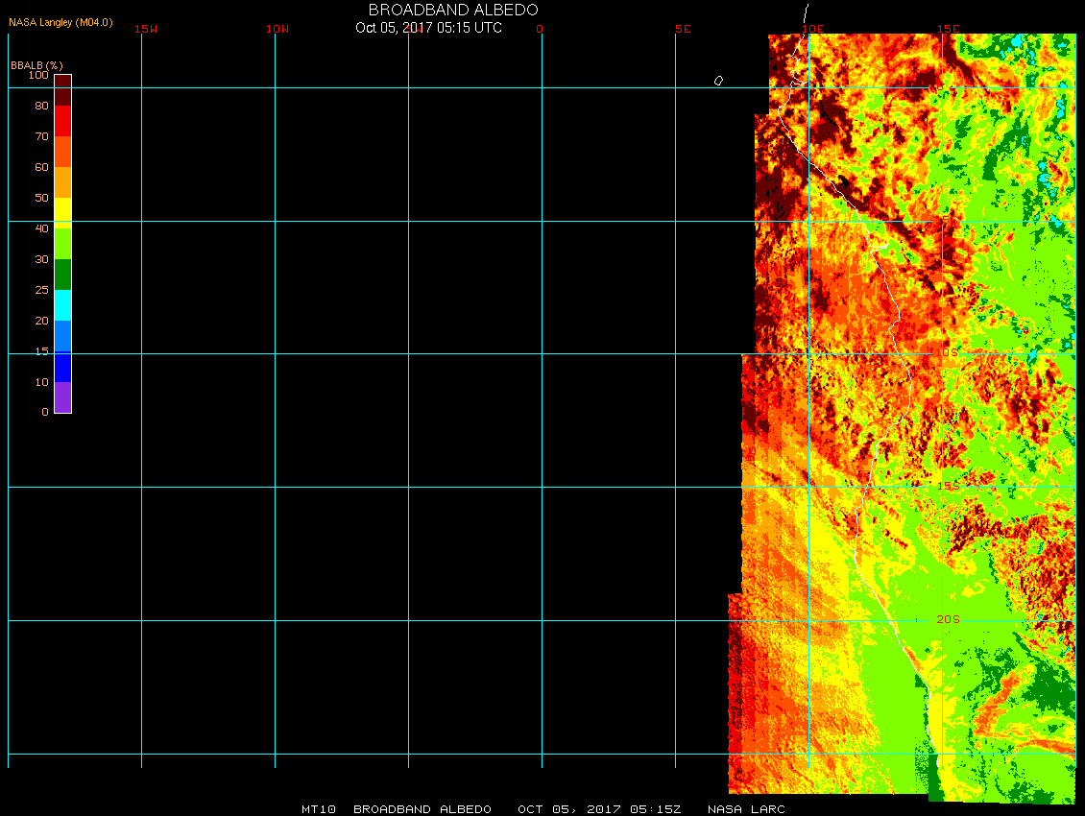Click the orange-red 60–70% legend color
1085x816 pixels.
(63, 152)
